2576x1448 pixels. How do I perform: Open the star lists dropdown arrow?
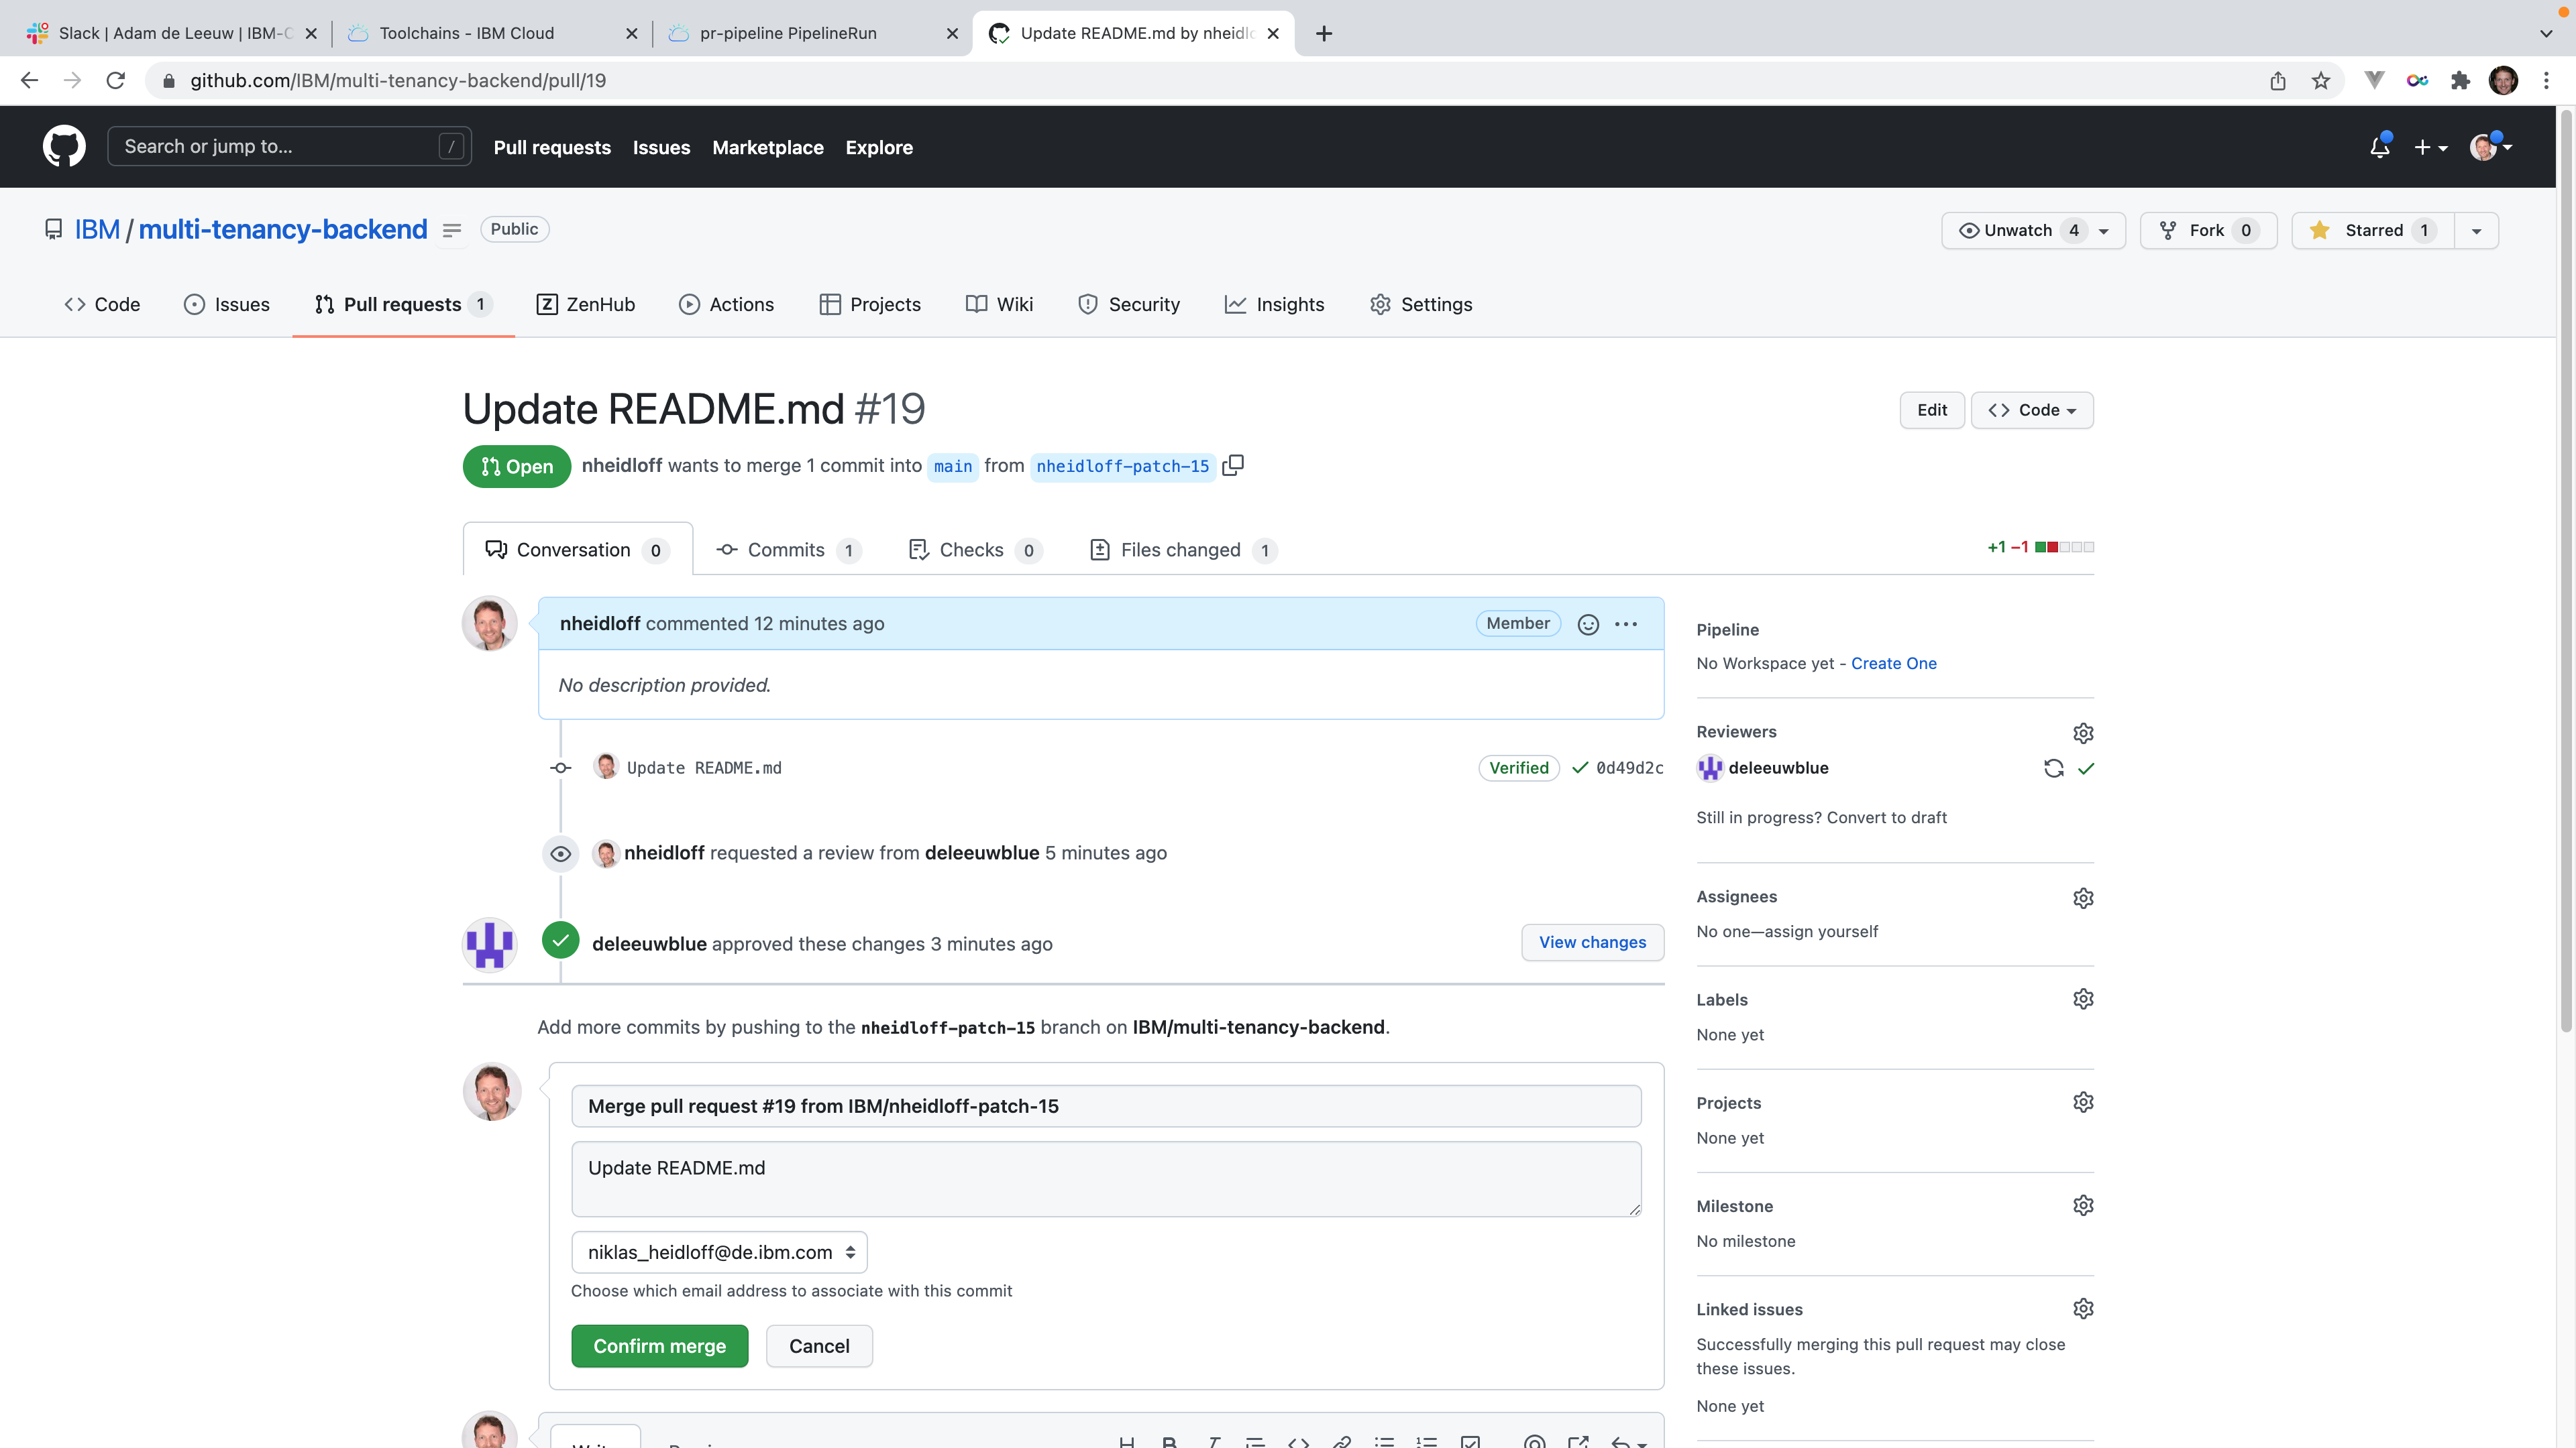click(x=2476, y=231)
